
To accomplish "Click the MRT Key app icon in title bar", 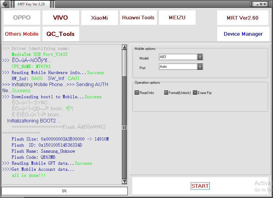I will point(5,4).
